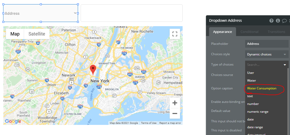This screenshot has width=290, height=135.
Task: Open the Terms of Use link
Action: (149, 123)
